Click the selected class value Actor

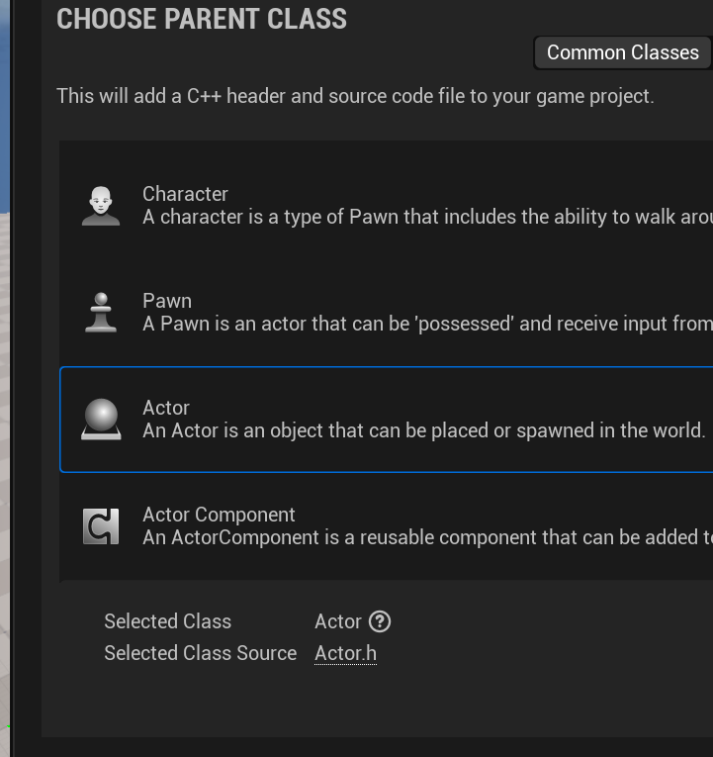338,621
